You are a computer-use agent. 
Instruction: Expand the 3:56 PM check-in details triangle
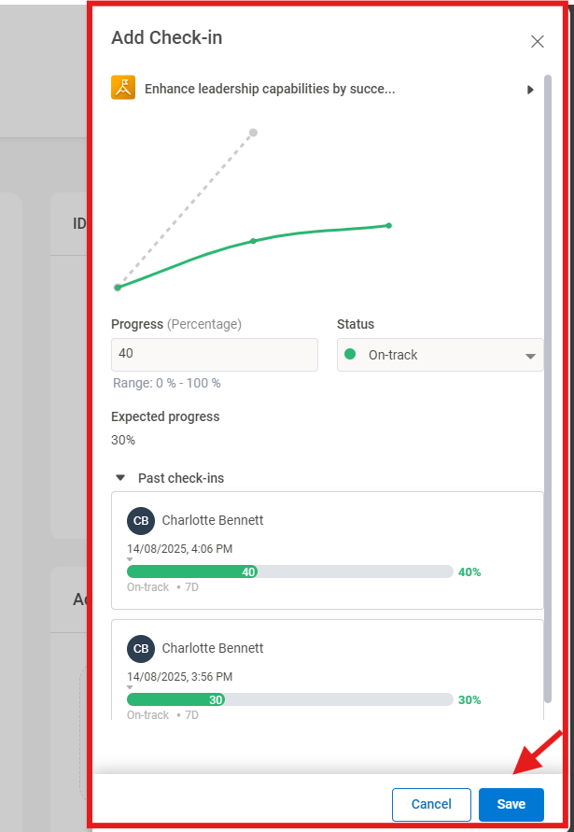[128, 688]
